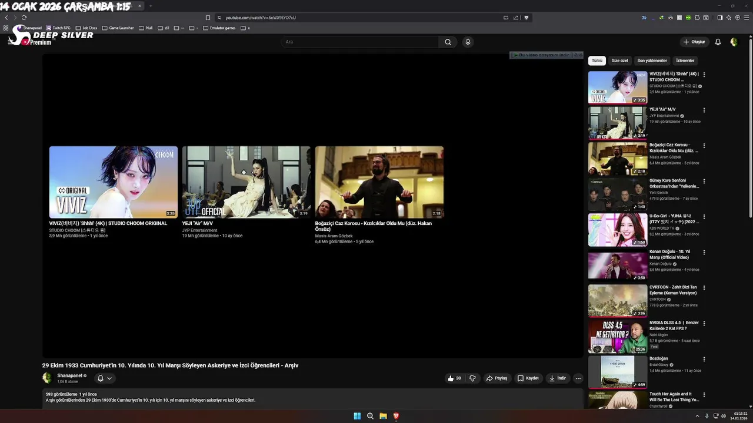Screen dimensions: 753x423
Task: Click the search magnifier button
Action: click(448, 42)
